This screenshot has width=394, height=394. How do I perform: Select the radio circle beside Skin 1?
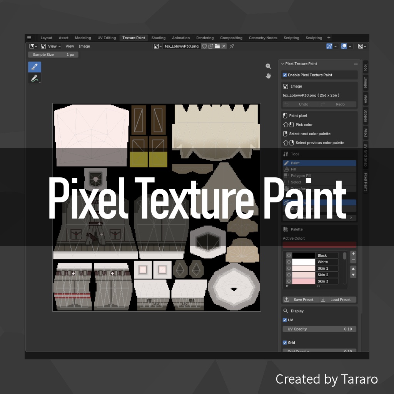[x=289, y=268]
